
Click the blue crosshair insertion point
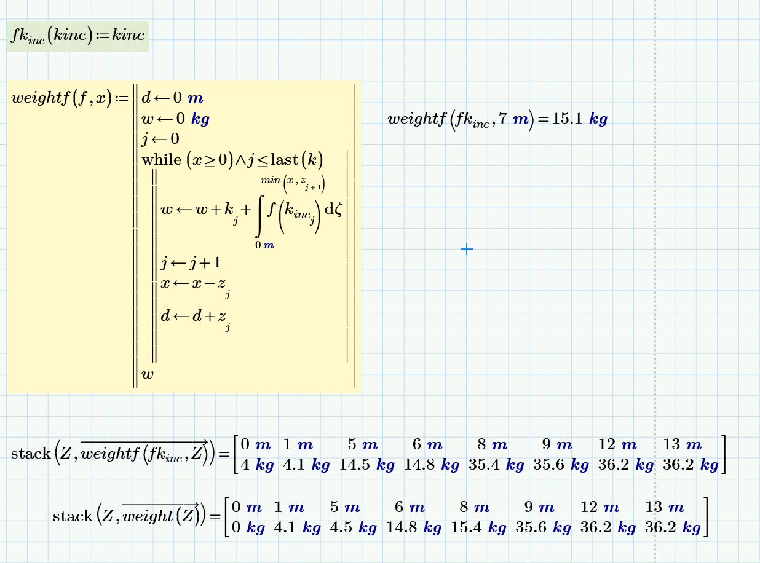tap(466, 249)
